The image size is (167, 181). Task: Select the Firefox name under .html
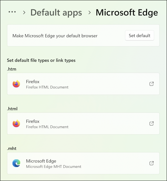point(33,121)
